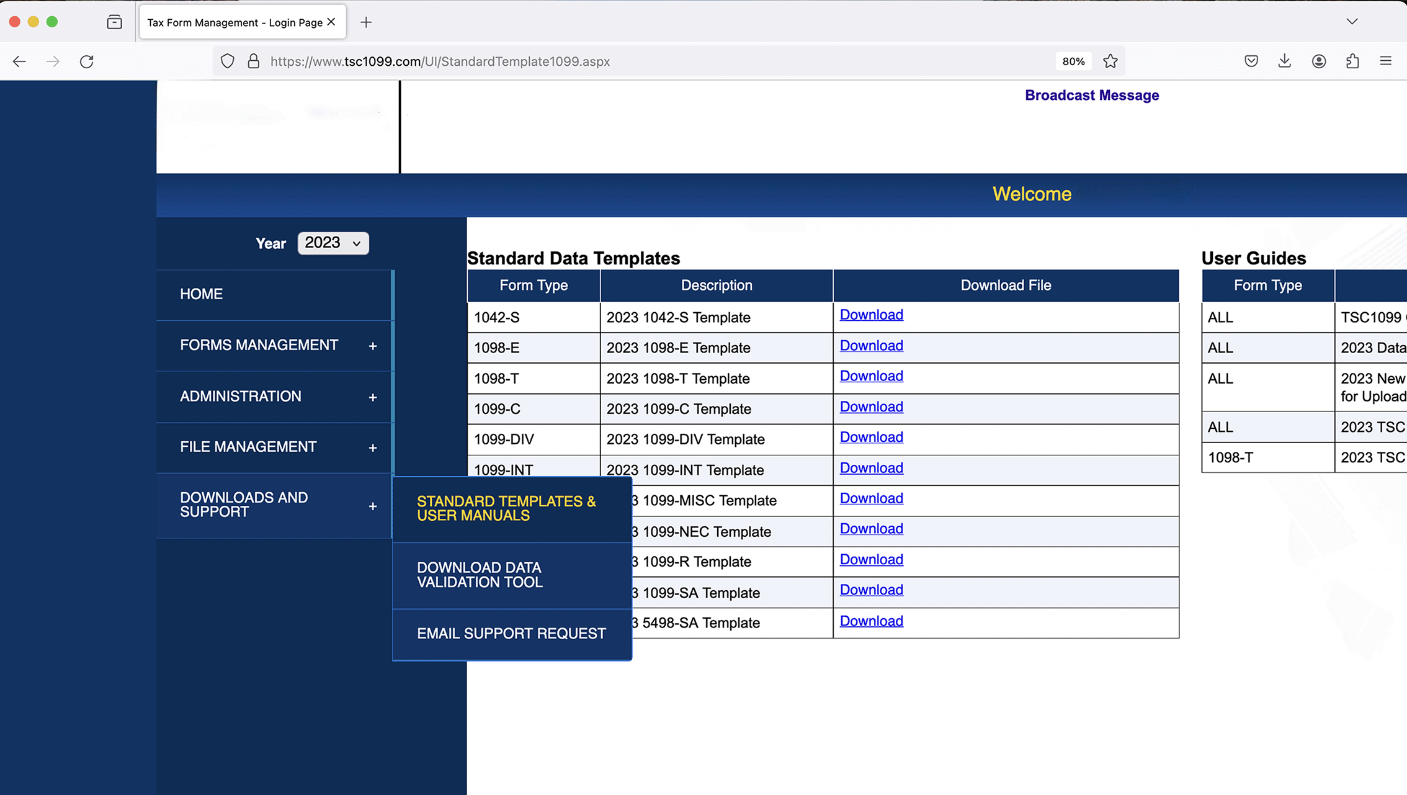This screenshot has height=795, width=1407.
Task: Download the 2023 1042-S Template
Action: [871, 315]
